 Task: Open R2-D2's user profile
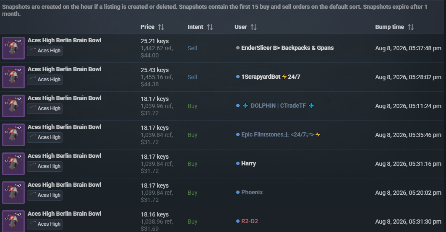pos(250,221)
